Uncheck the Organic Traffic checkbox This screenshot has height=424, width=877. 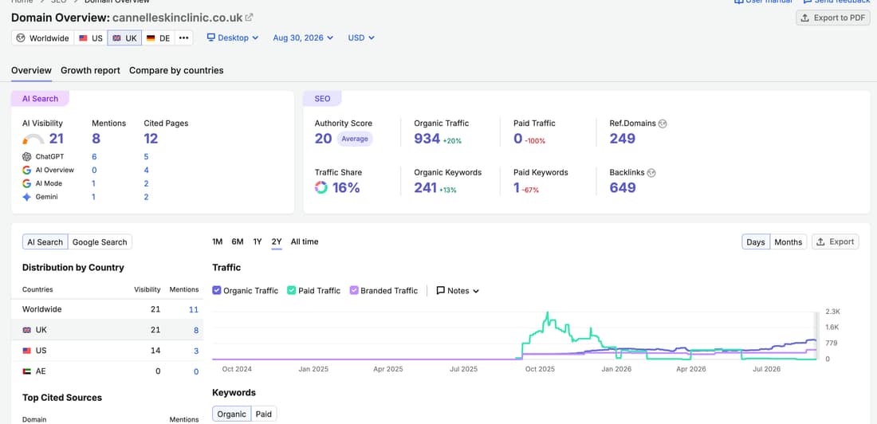pyautogui.click(x=217, y=290)
